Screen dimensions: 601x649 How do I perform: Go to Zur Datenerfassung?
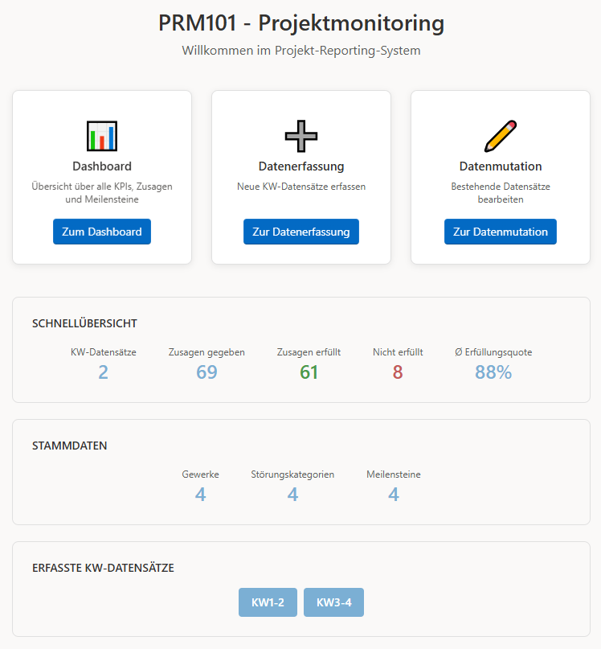[x=301, y=232]
